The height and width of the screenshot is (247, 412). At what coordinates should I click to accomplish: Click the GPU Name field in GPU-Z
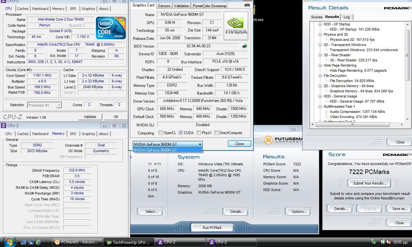click(189, 14)
